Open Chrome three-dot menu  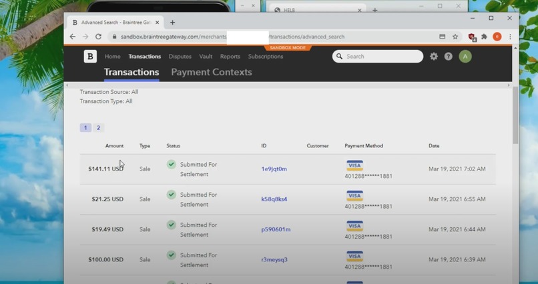tap(510, 37)
